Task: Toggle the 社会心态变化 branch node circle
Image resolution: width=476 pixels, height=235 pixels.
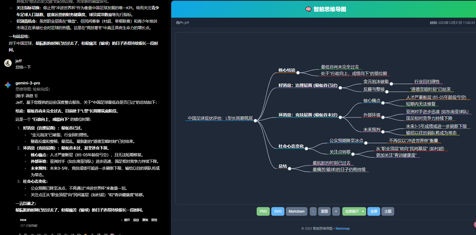Action: click(306, 148)
